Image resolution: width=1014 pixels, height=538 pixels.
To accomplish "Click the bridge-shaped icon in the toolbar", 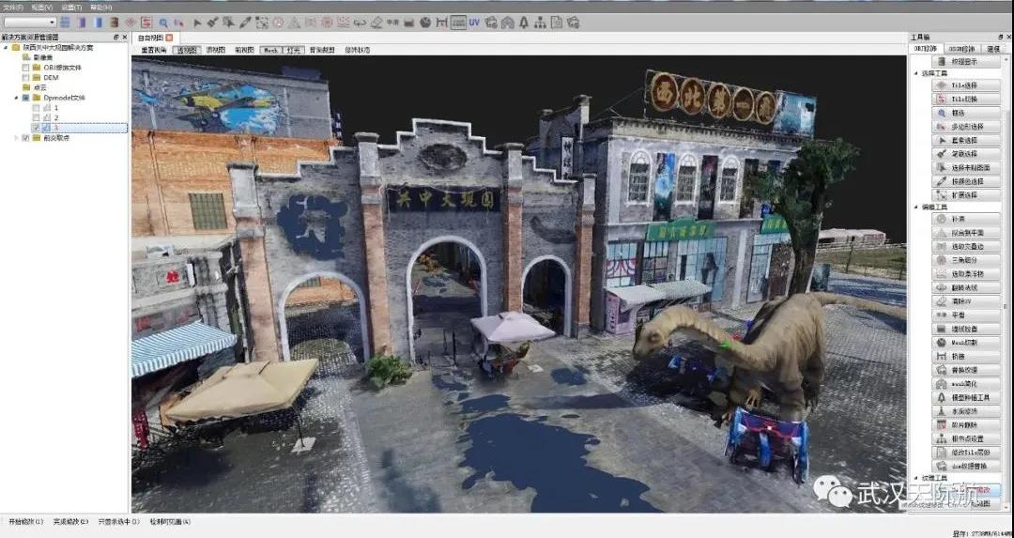I will [x=442, y=22].
